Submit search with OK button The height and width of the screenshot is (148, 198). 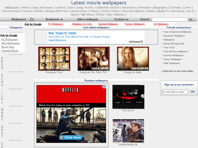coord(191,20)
